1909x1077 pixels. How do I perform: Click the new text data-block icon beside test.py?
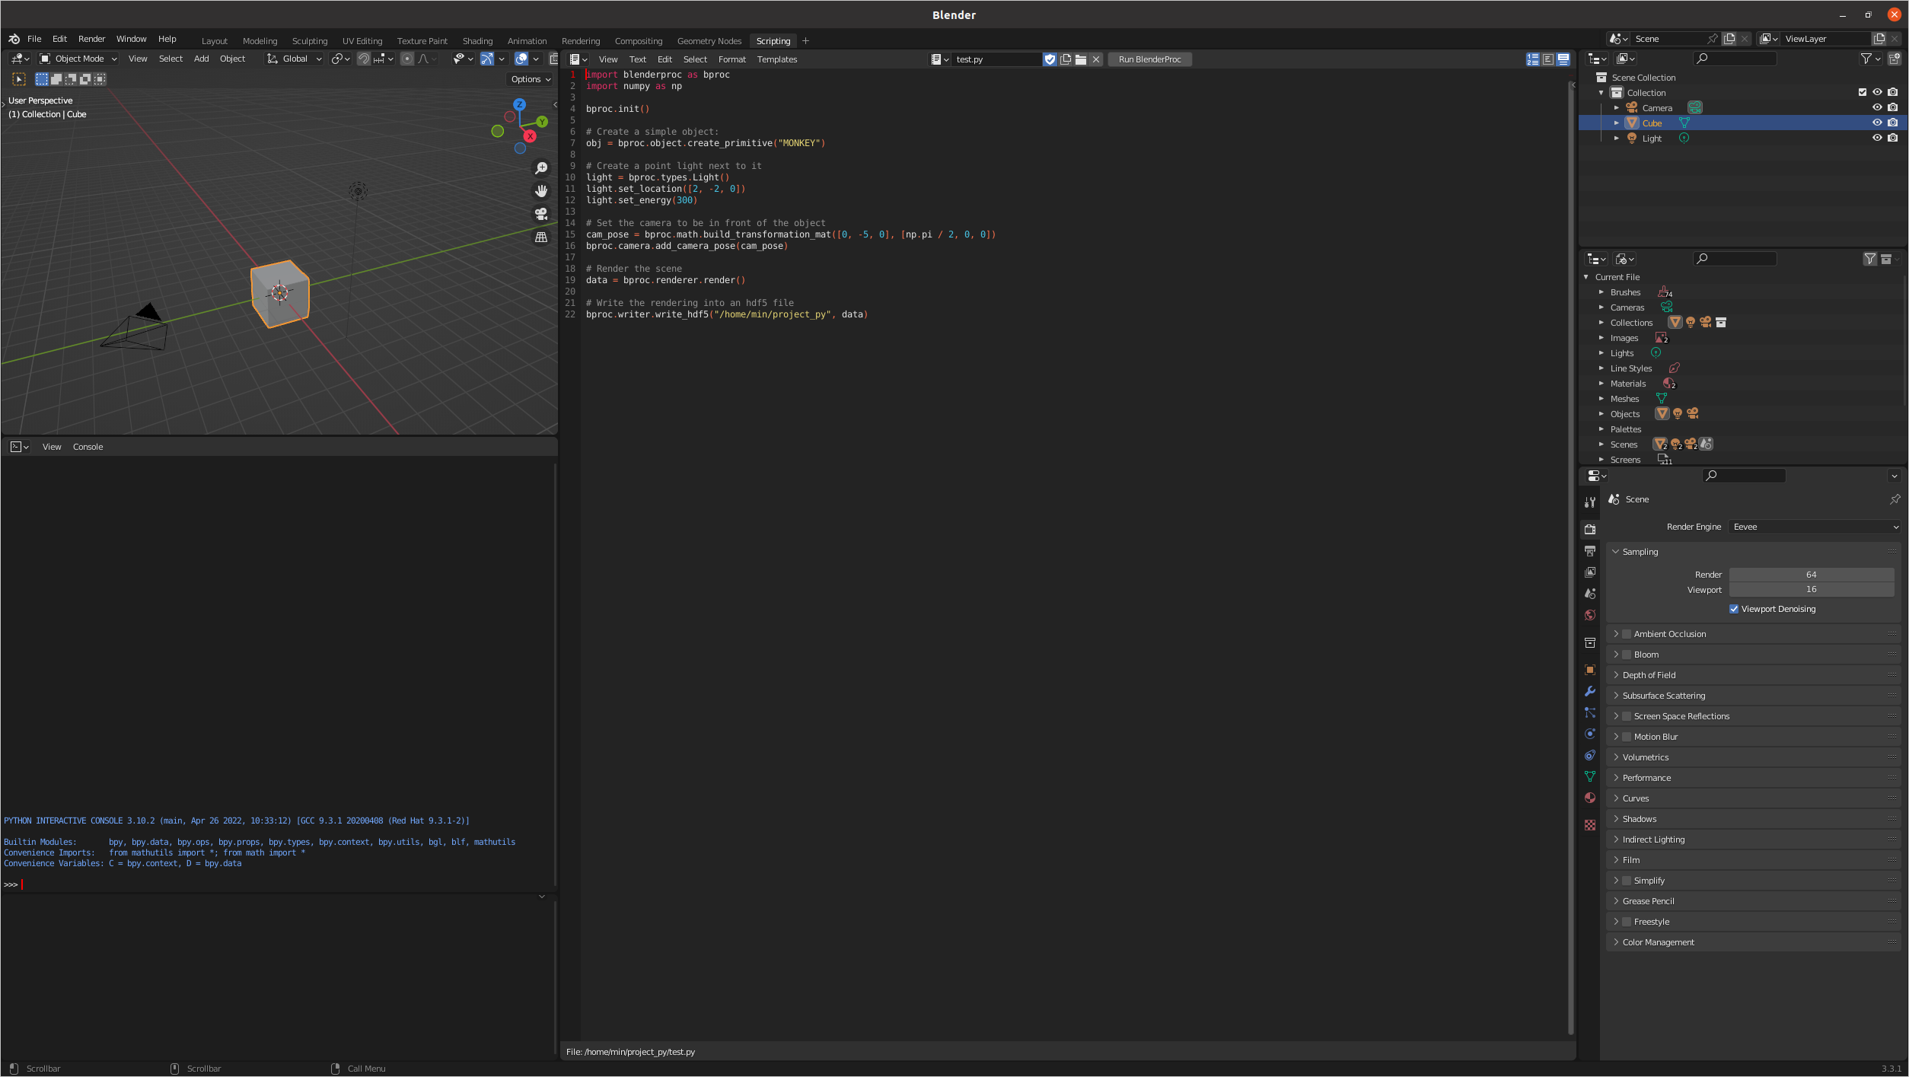tap(1066, 59)
